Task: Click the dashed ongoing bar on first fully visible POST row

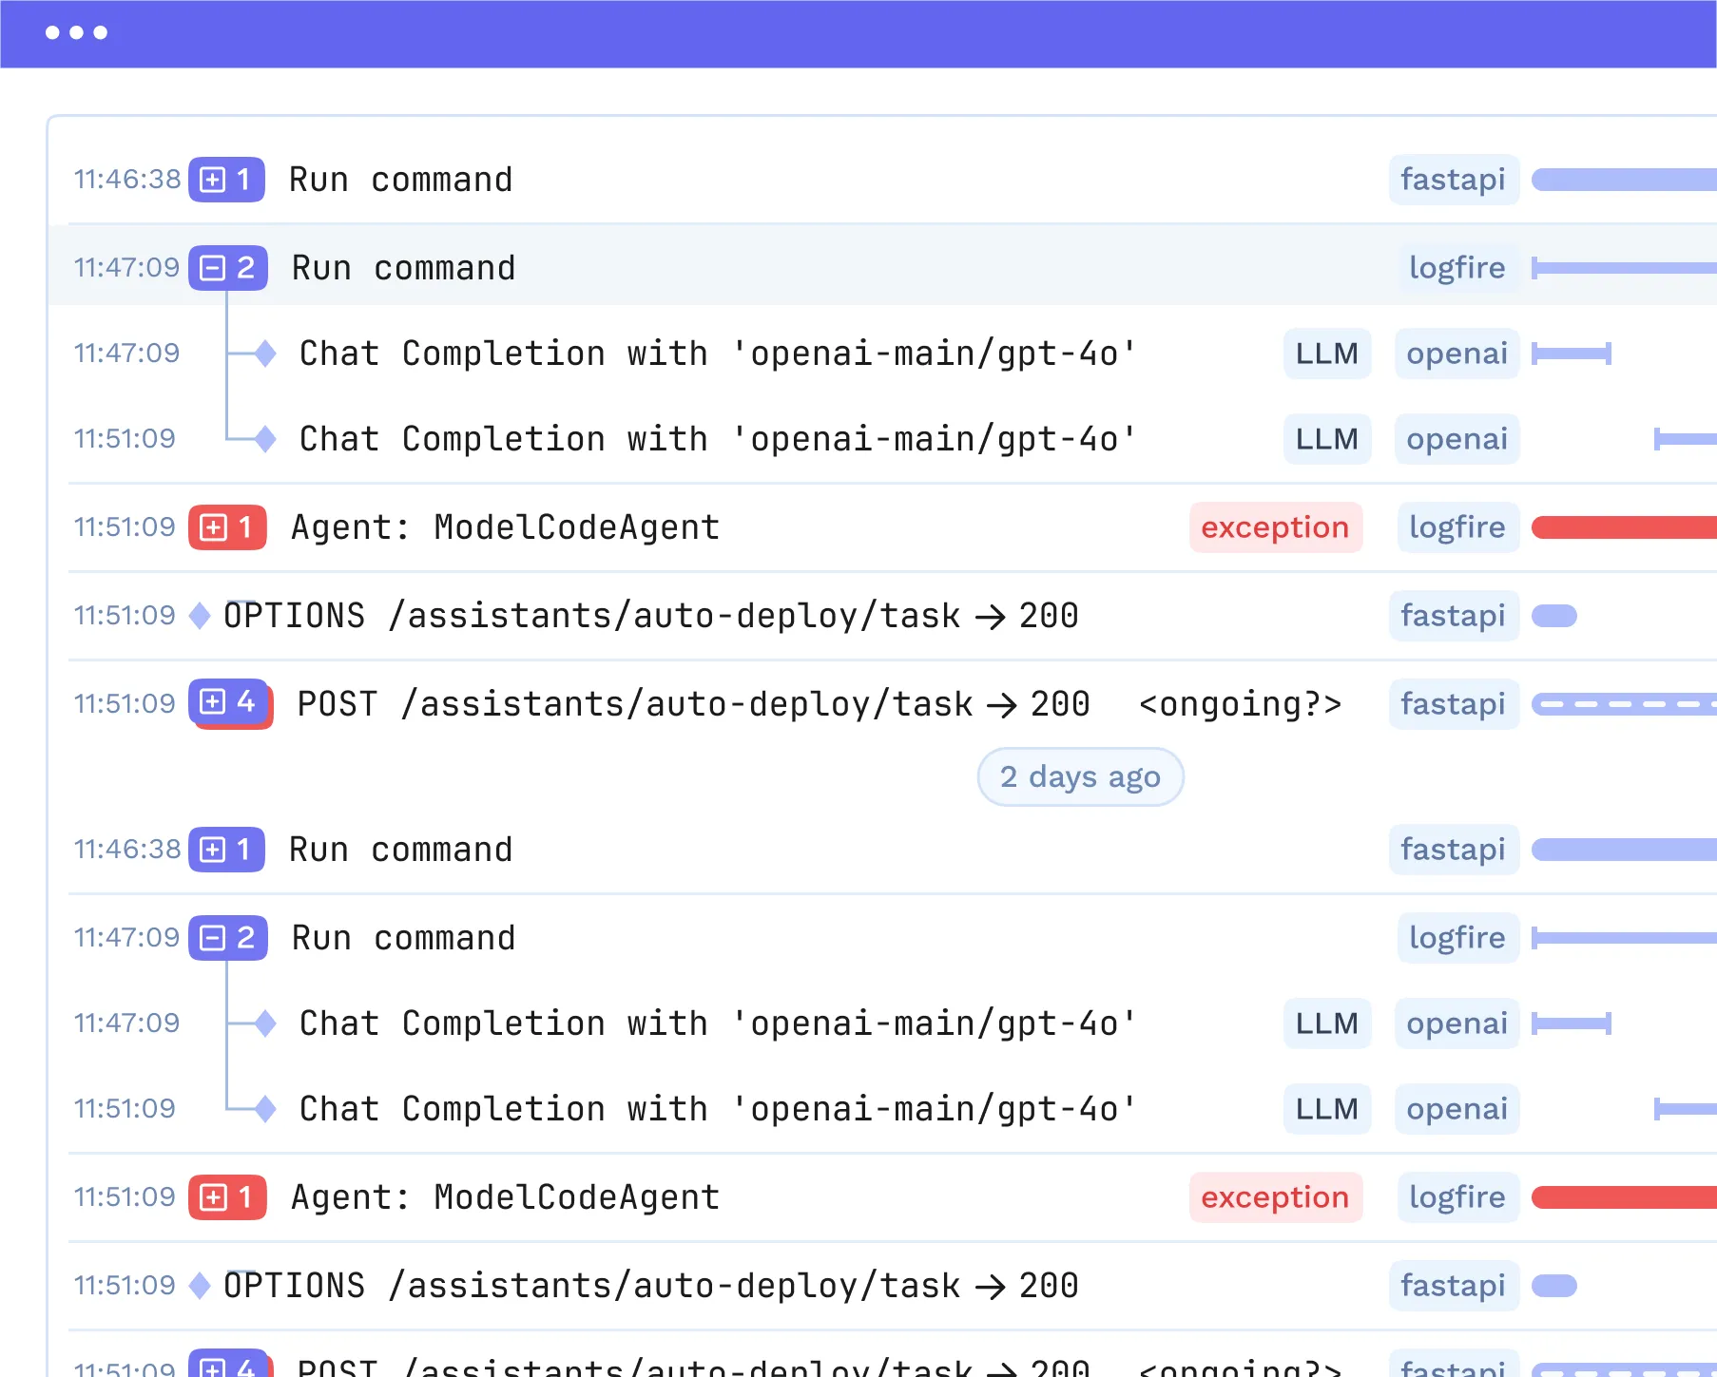Action: (x=1624, y=704)
